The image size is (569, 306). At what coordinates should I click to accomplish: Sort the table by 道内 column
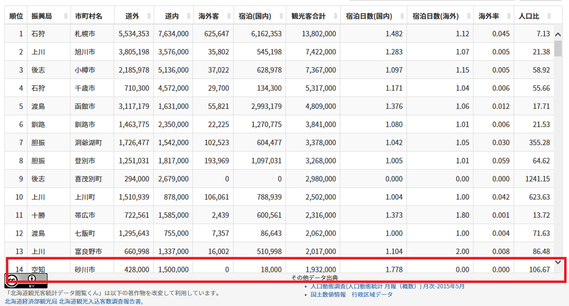point(173,16)
